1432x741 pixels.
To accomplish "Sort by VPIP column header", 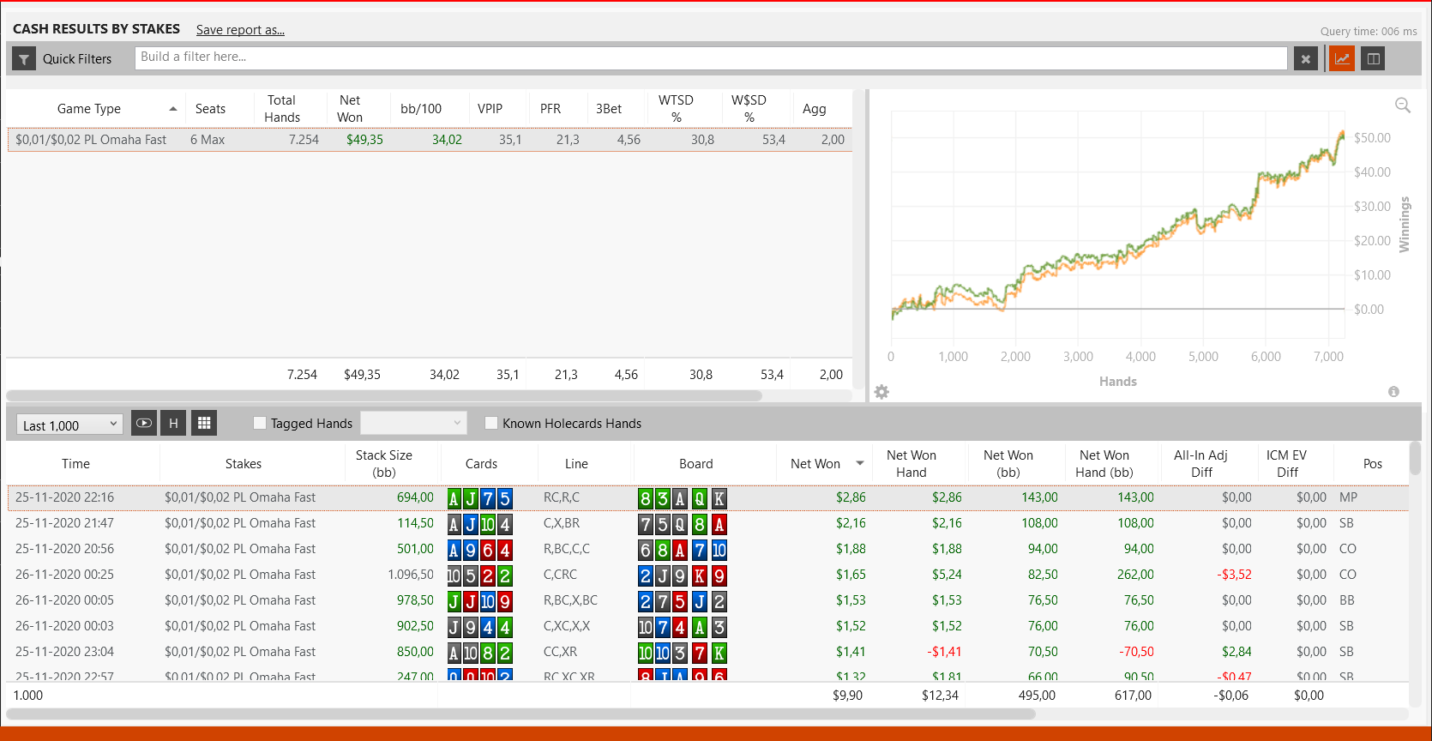I will coord(490,109).
